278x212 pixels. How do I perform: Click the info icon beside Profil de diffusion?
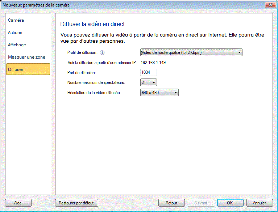tap(102, 53)
